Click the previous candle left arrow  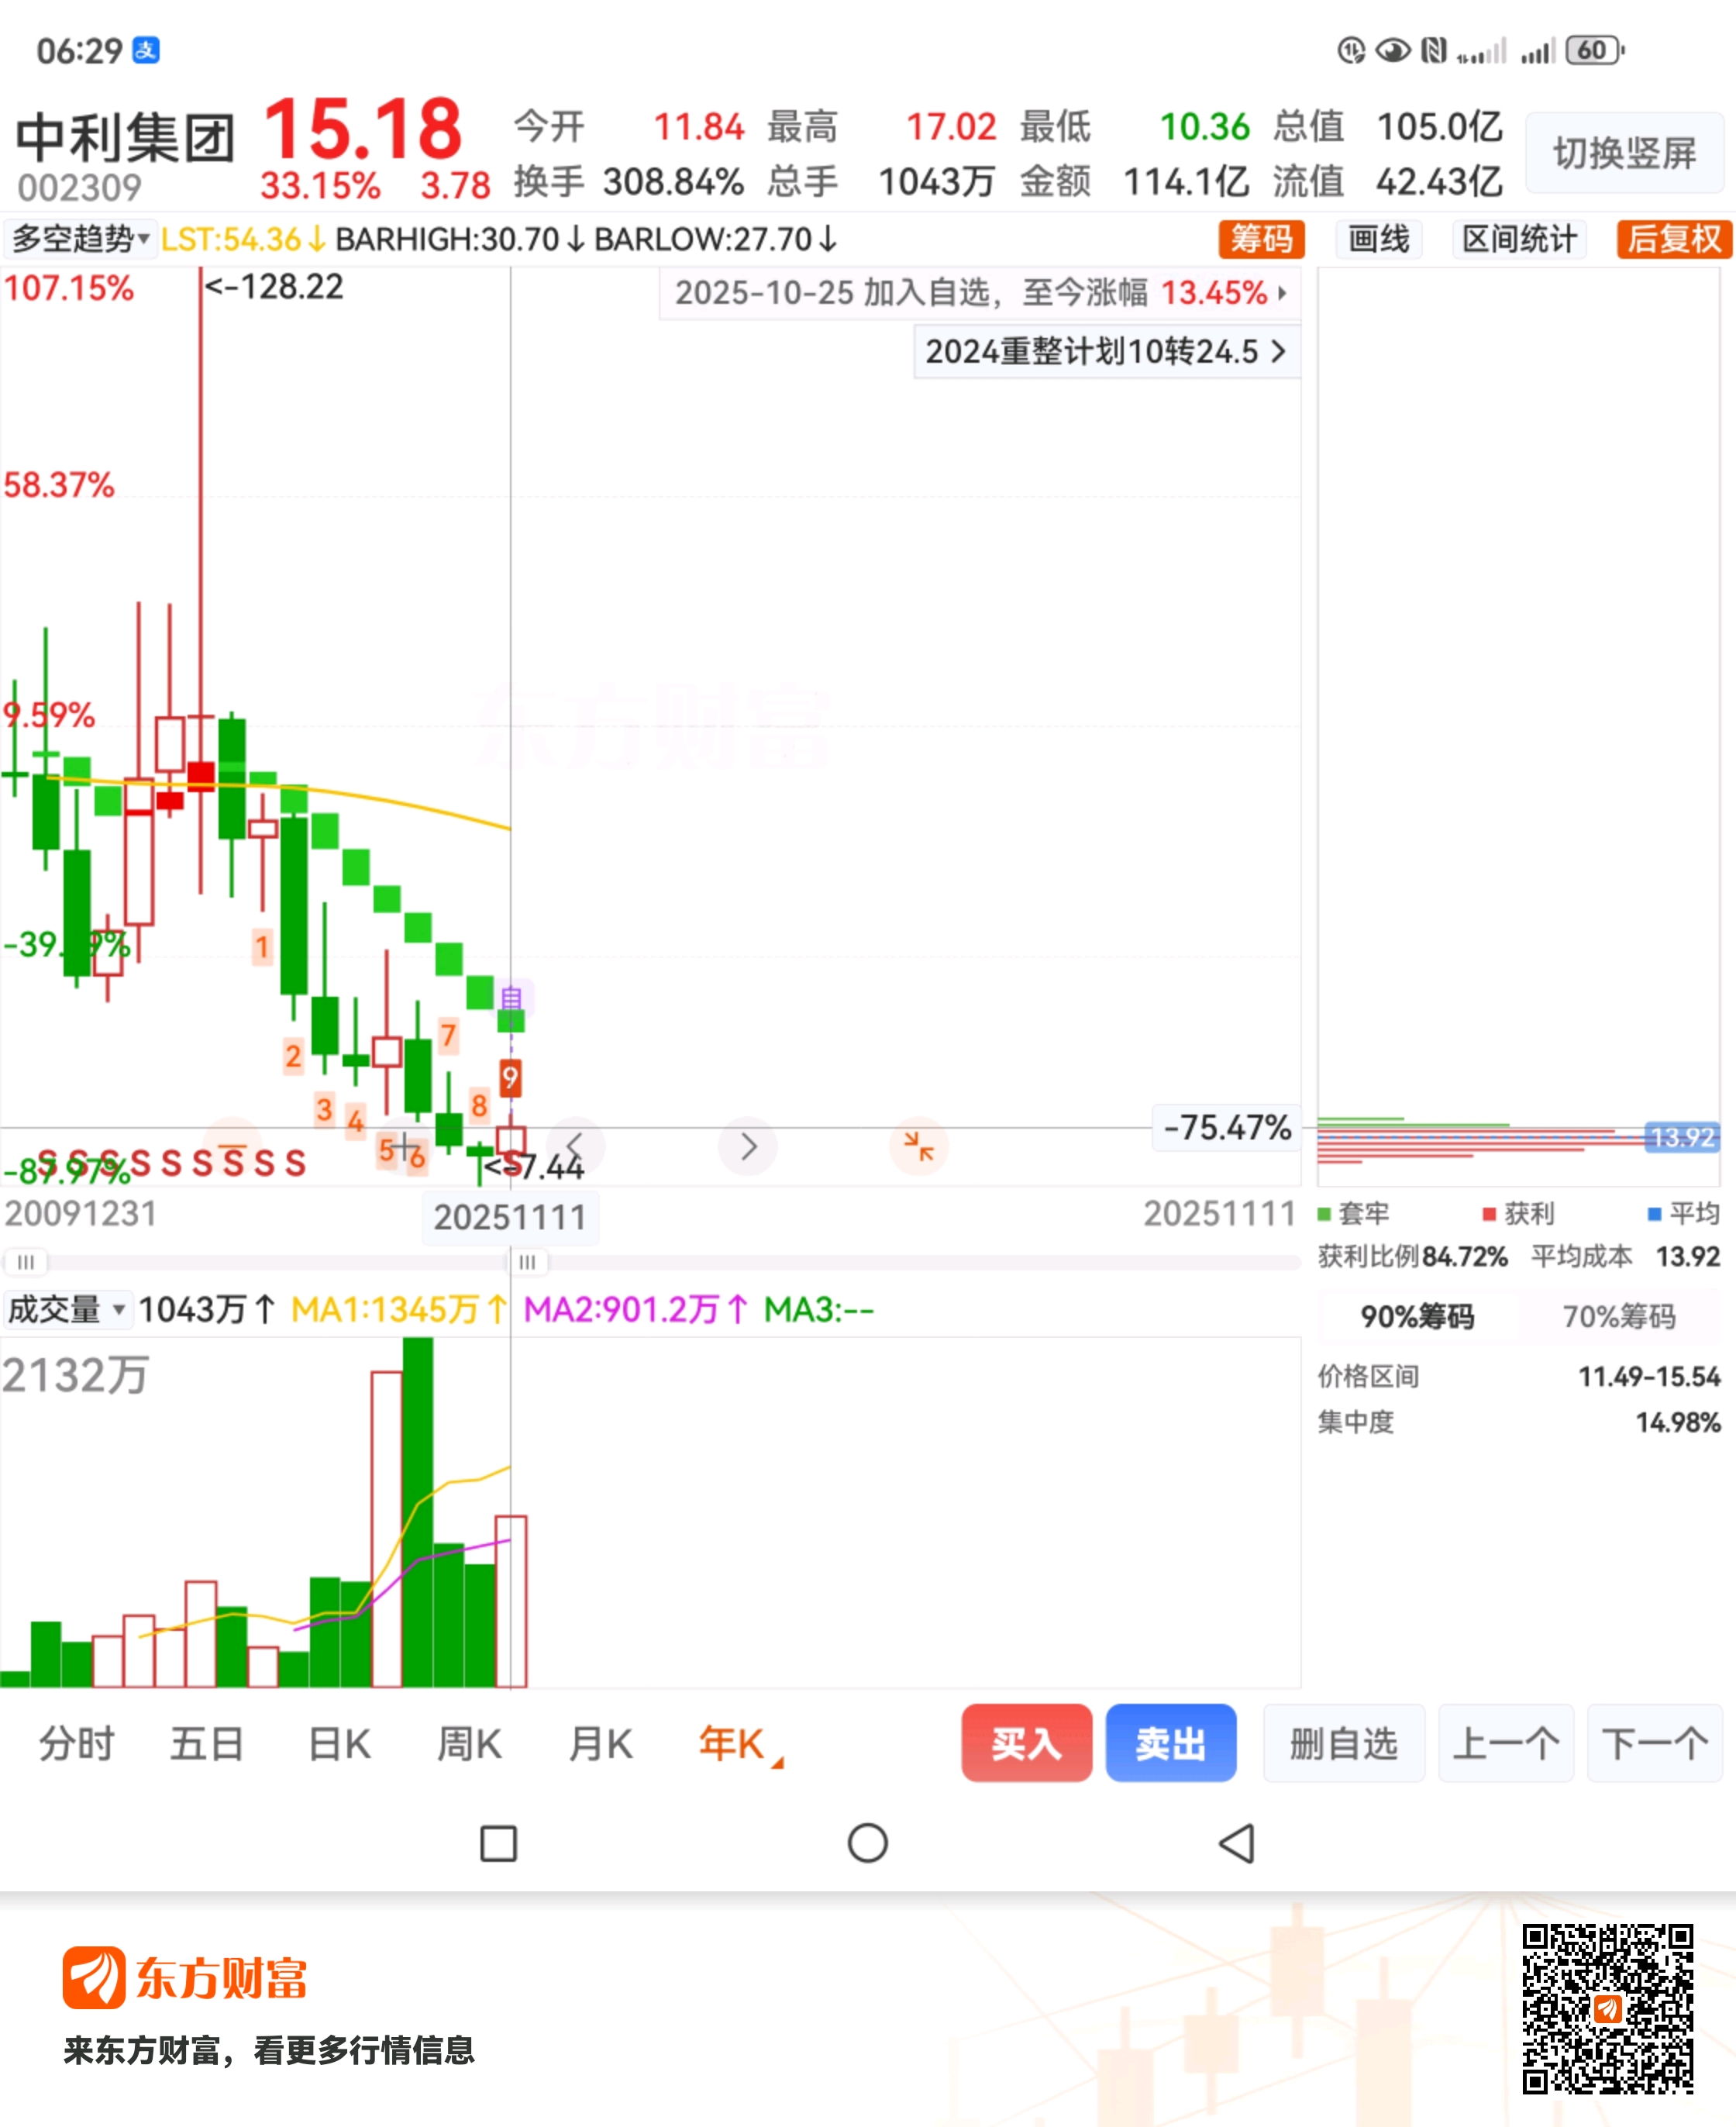coord(575,1146)
